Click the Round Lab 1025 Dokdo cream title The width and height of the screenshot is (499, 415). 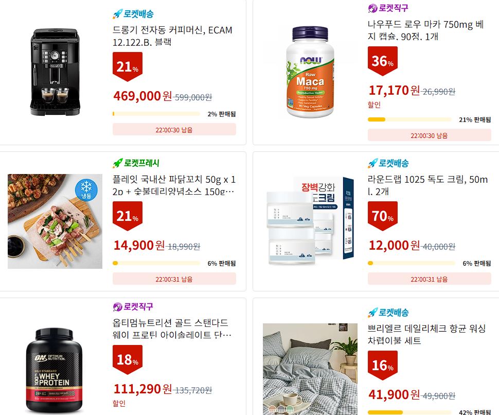pyautogui.click(x=427, y=185)
